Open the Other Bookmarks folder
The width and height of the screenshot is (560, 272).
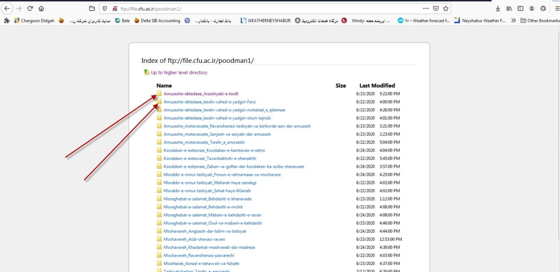pyautogui.click(x=540, y=21)
